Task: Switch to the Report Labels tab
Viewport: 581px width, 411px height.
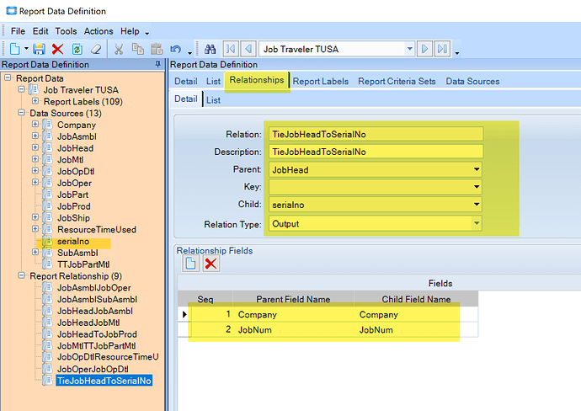Action: tap(321, 82)
